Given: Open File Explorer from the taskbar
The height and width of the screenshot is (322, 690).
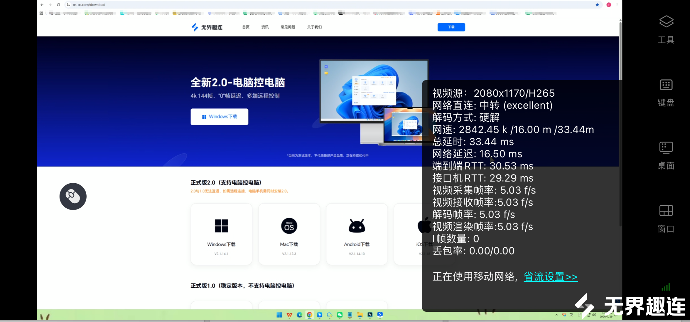Looking at the screenshot, I should (x=360, y=315).
